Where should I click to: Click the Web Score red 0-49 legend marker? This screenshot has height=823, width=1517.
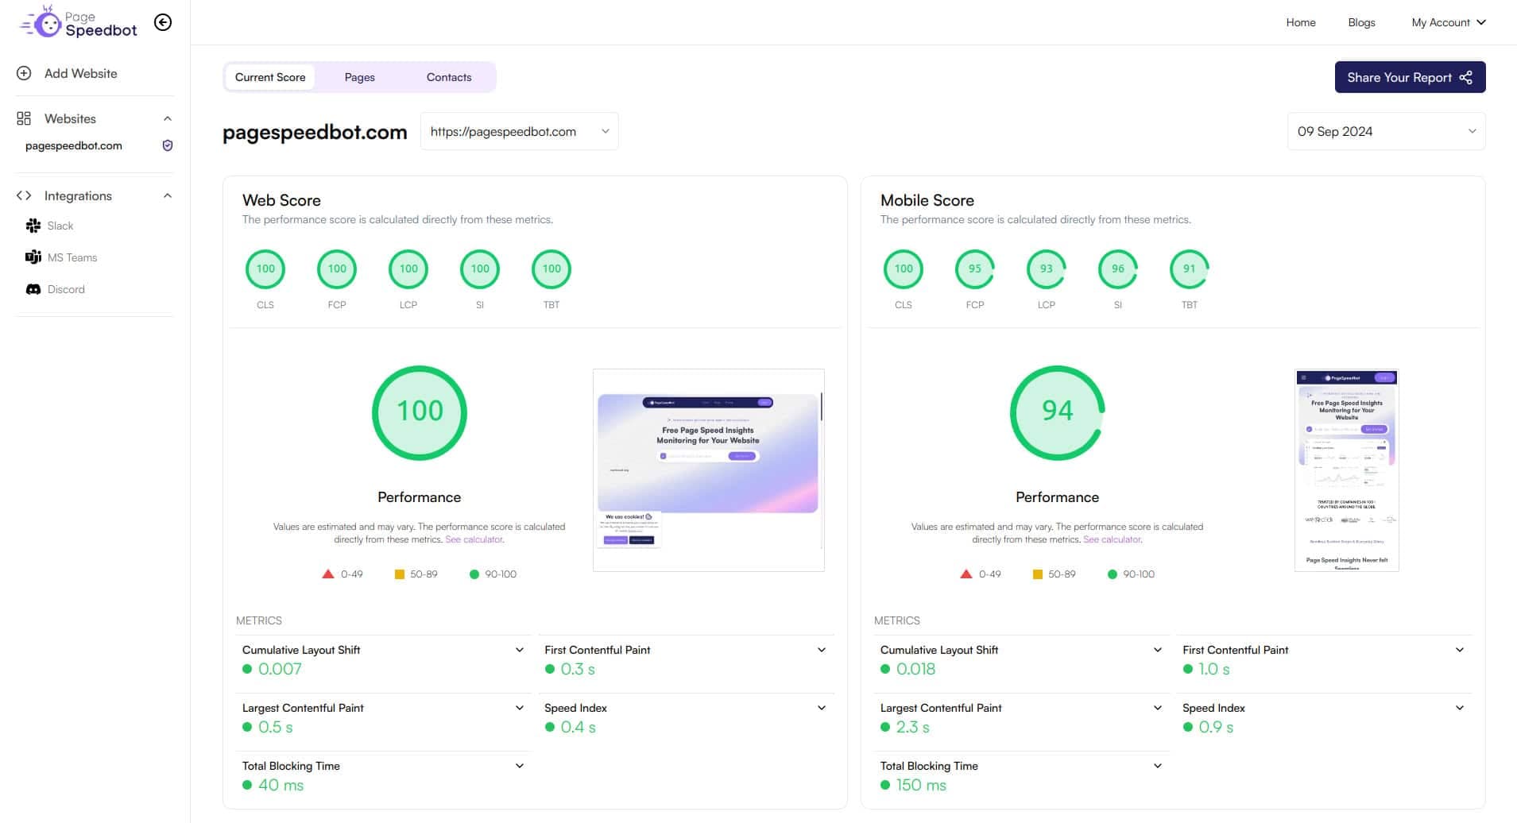tap(328, 574)
